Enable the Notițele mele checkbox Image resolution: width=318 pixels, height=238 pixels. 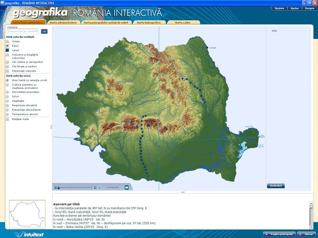click(x=7, y=119)
